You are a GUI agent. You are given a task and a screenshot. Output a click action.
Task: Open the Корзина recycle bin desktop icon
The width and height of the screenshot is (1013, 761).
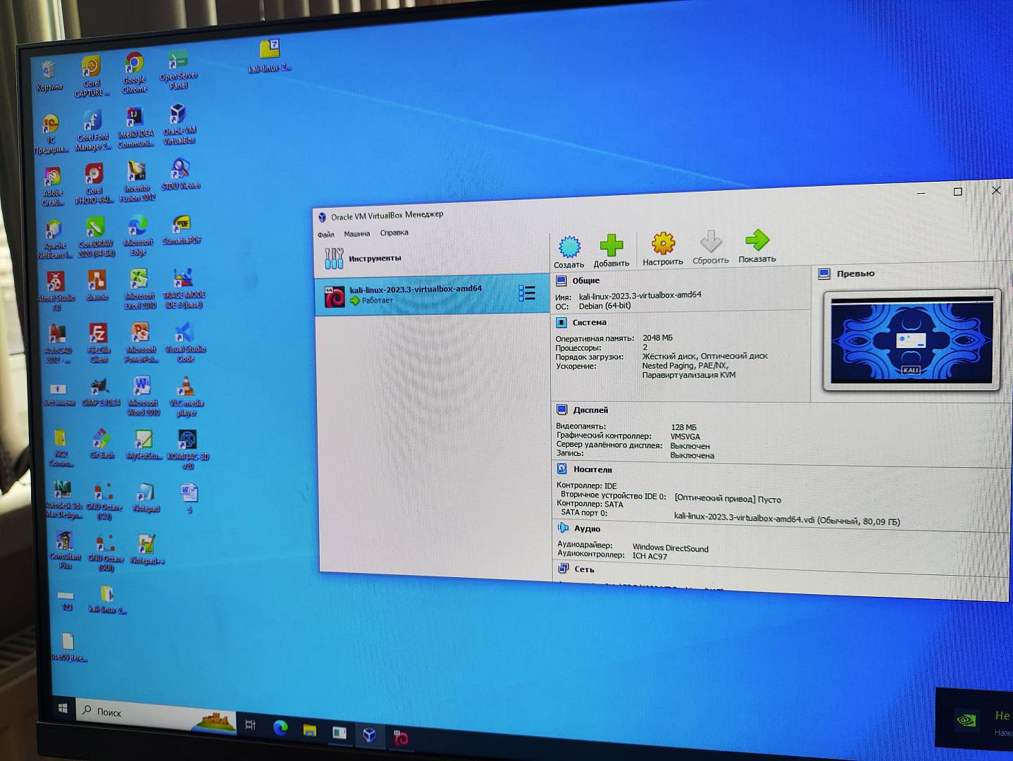point(49,76)
